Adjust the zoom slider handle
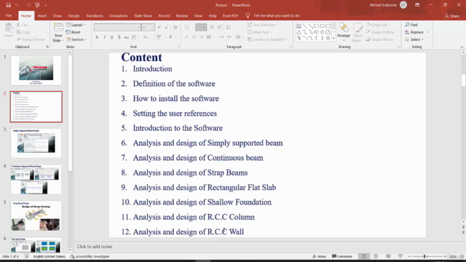Screen dimensions: 466x262 click(424, 256)
